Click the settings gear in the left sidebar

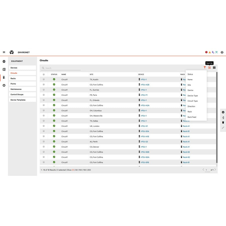pyautogui.click(x=4, y=85)
